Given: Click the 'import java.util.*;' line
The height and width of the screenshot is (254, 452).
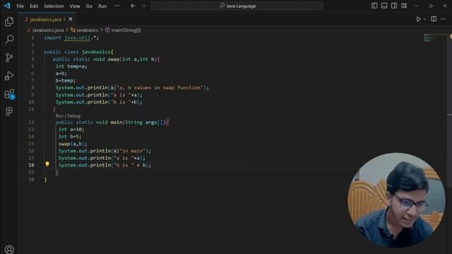Looking at the screenshot, I should pyautogui.click(x=71, y=37).
